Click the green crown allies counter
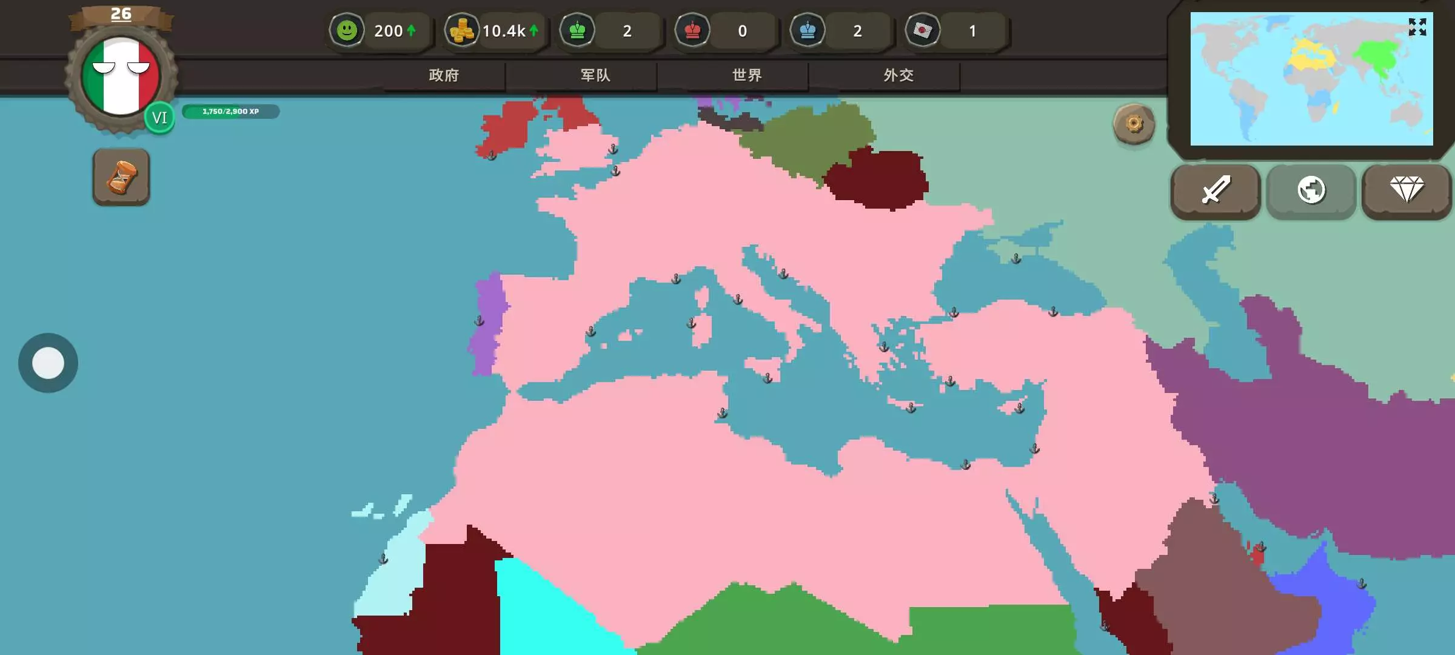 pos(577,30)
